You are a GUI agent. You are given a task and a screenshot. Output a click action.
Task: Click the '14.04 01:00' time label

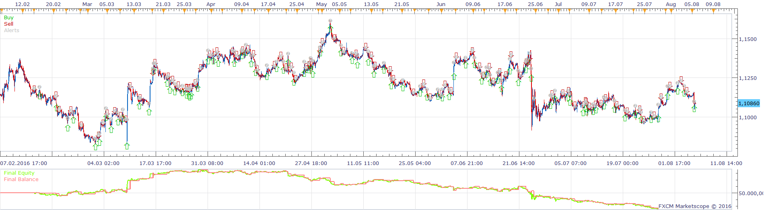259,163
